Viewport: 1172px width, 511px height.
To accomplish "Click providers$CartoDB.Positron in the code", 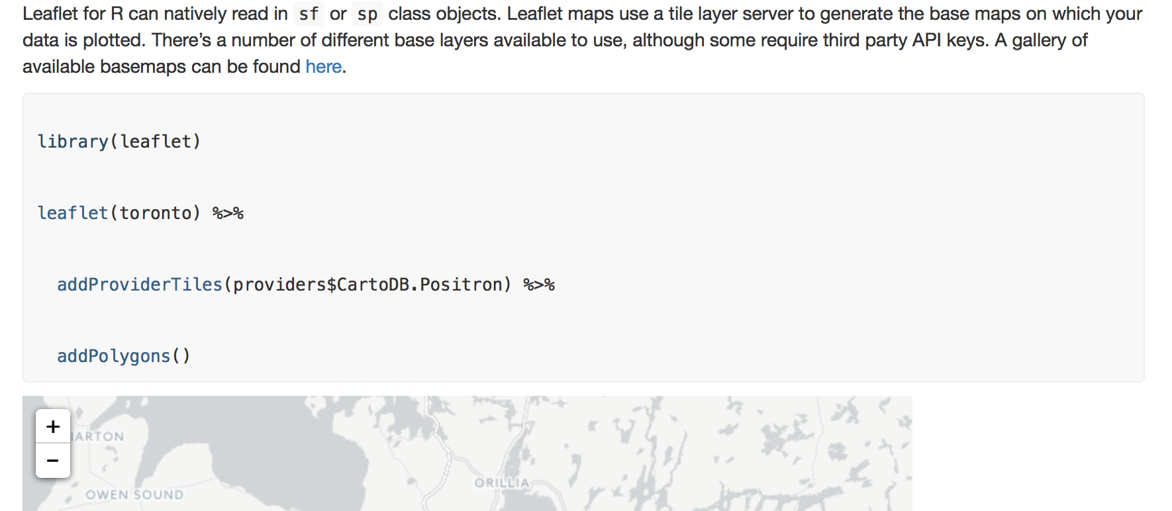I will click(x=367, y=285).
